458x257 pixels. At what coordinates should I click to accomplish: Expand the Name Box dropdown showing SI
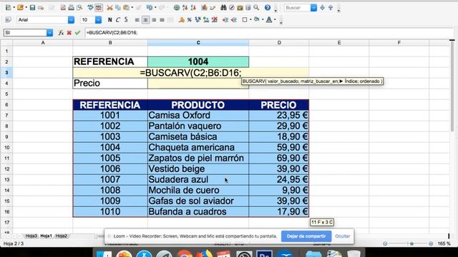coord(49,33)
